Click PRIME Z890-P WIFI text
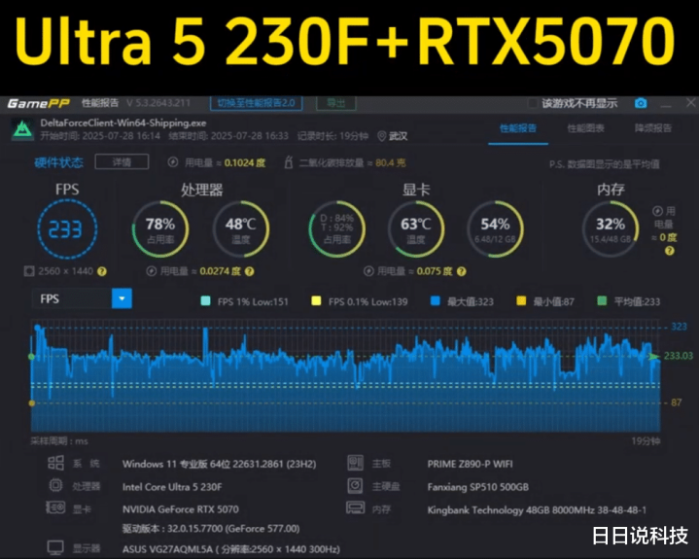 (x=470, y=464)
